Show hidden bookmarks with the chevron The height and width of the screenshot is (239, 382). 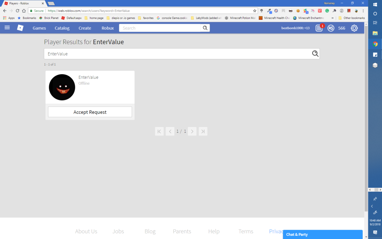(x=332, y=18)
